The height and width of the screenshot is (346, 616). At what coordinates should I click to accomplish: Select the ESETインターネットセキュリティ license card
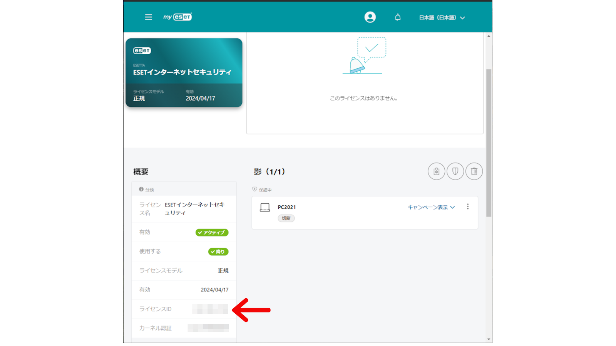(184, 73)
